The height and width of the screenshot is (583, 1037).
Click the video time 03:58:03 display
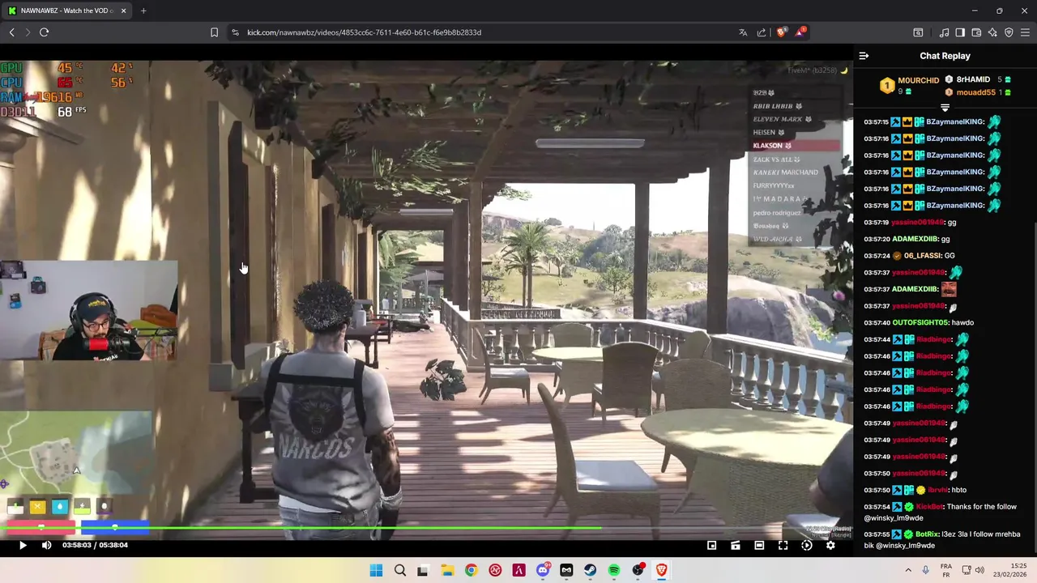77,545
